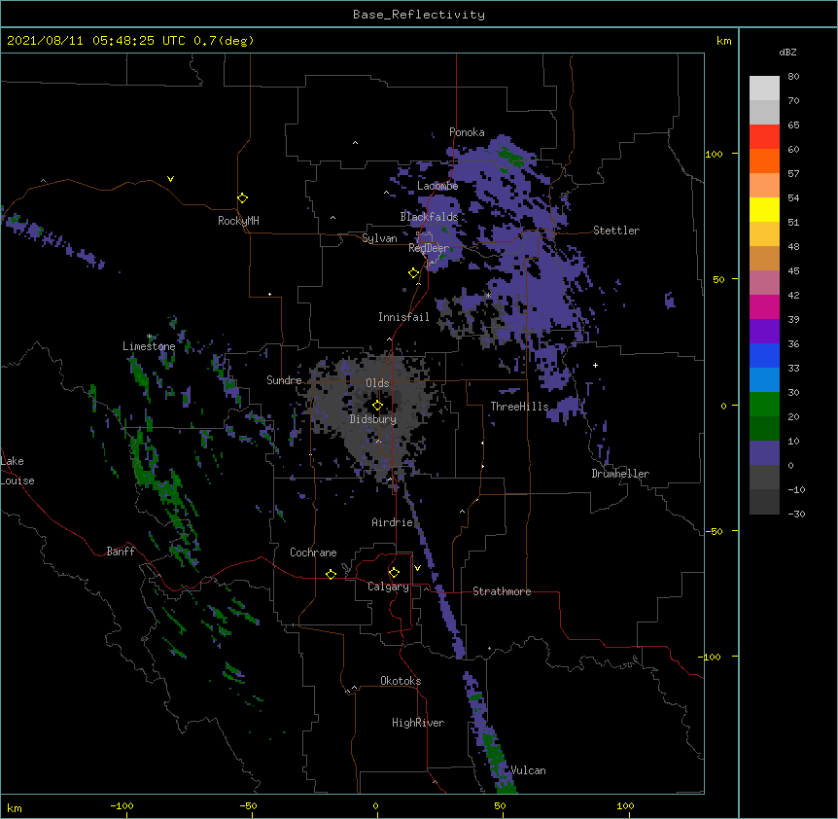Viewport: 838px width, 819px height.
Task: Click the Drumheller label
Action: [620, 474]
